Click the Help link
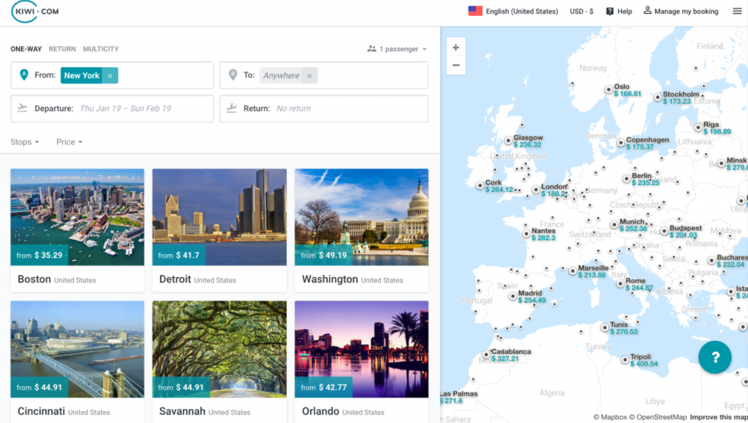The image size is (748, 423). coord(624,11)
